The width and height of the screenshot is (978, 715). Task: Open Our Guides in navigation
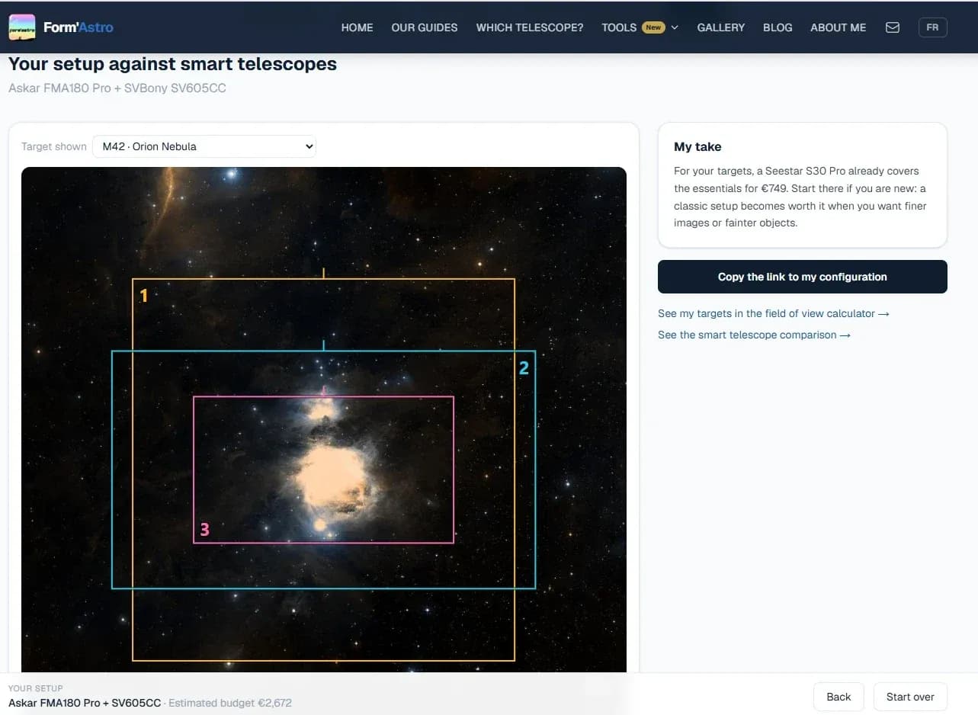click(425, 27)
